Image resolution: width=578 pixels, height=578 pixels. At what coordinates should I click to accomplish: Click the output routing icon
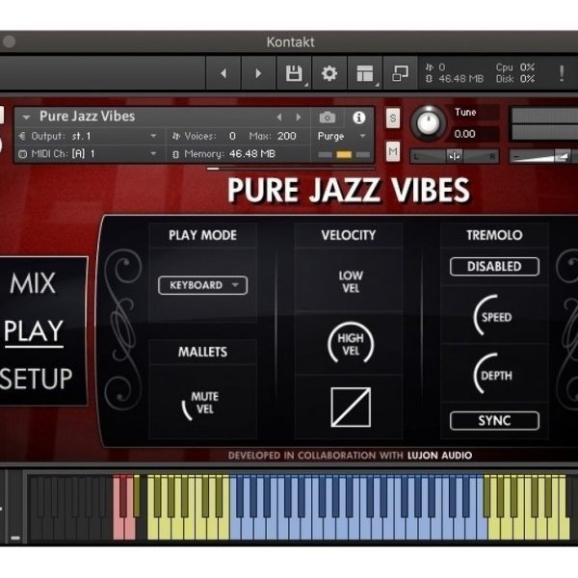(22, 136)
